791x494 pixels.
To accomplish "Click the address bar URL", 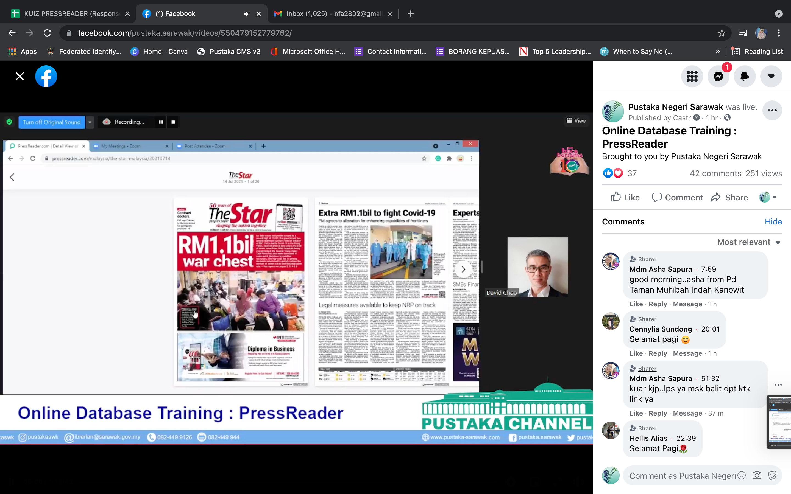I will 185,33.
